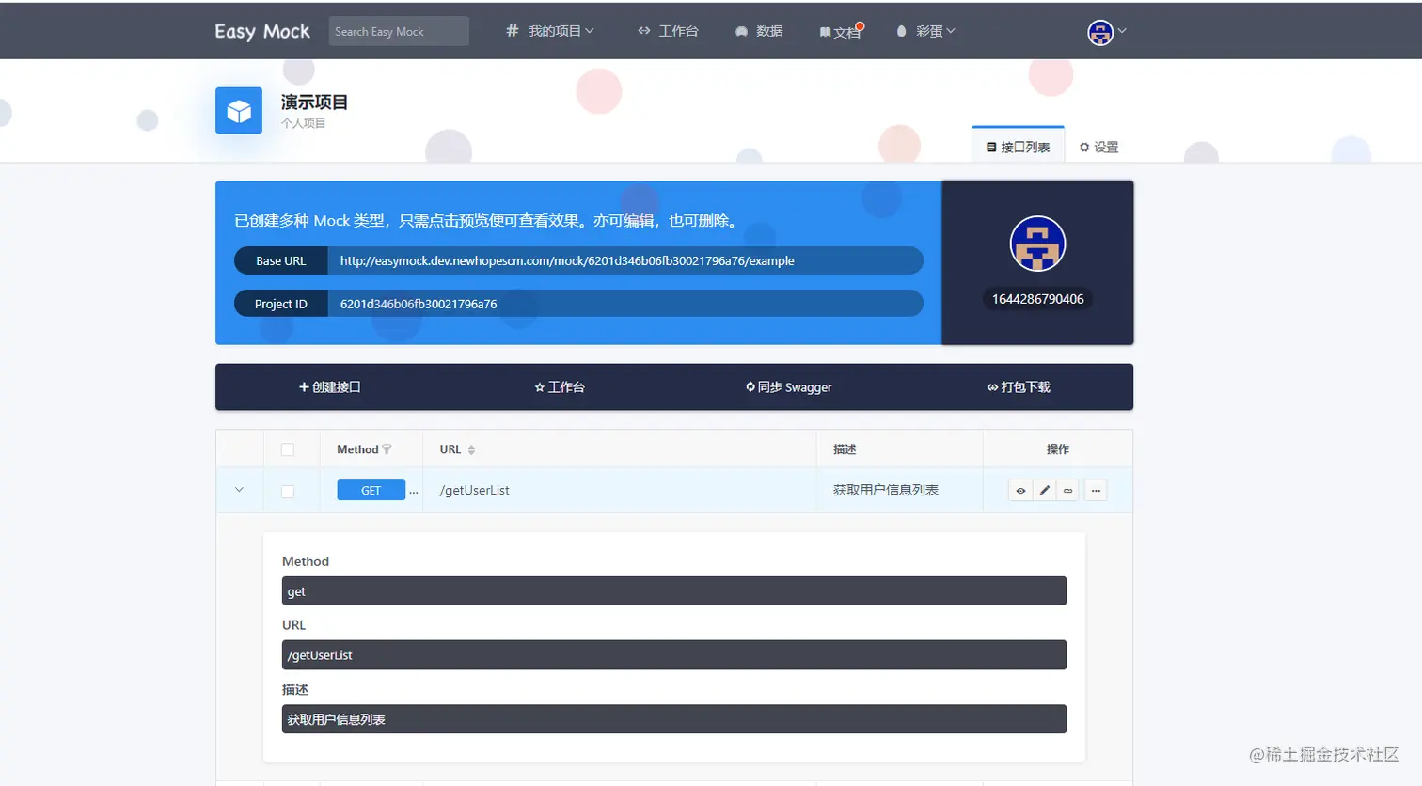This screenshot has height=786, width=1422.
Task: Click the 描述 column header
Action: coord(845,449)
